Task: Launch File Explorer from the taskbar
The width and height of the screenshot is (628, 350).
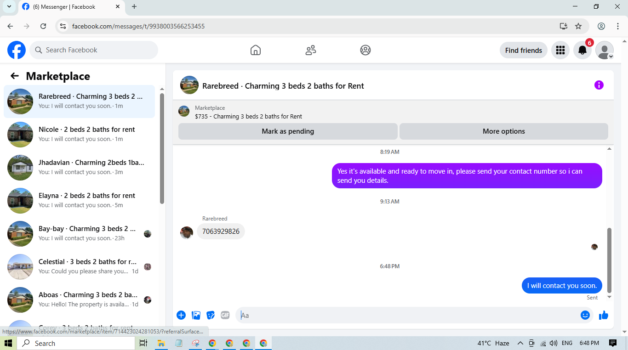Action: (x=161, y=343)
